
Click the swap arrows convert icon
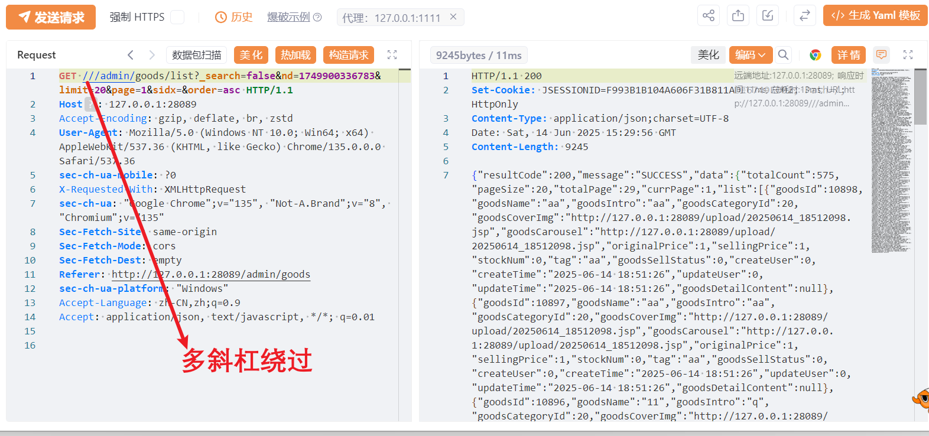(x=804, y=16)
